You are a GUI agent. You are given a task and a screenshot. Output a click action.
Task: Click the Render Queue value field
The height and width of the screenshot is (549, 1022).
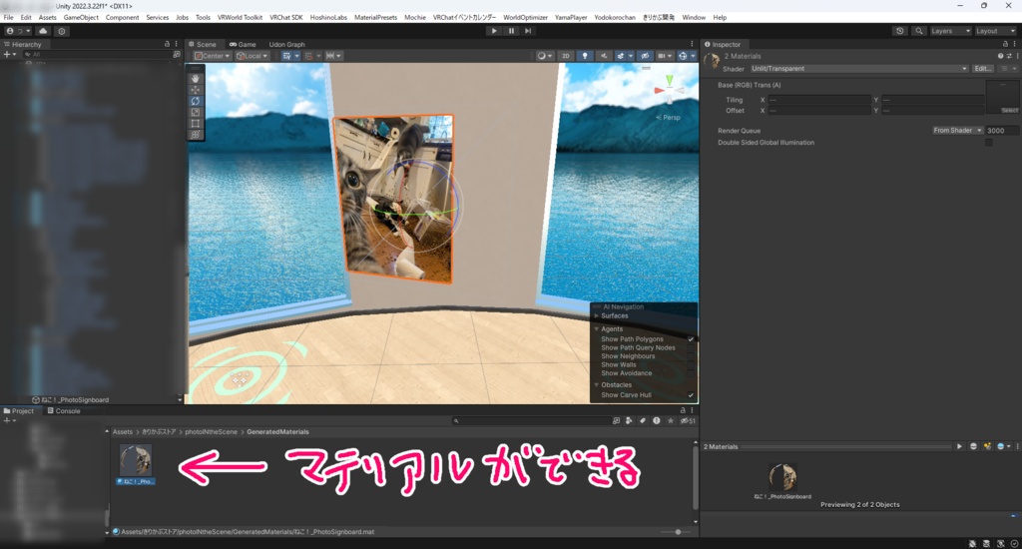(1002, 131)
